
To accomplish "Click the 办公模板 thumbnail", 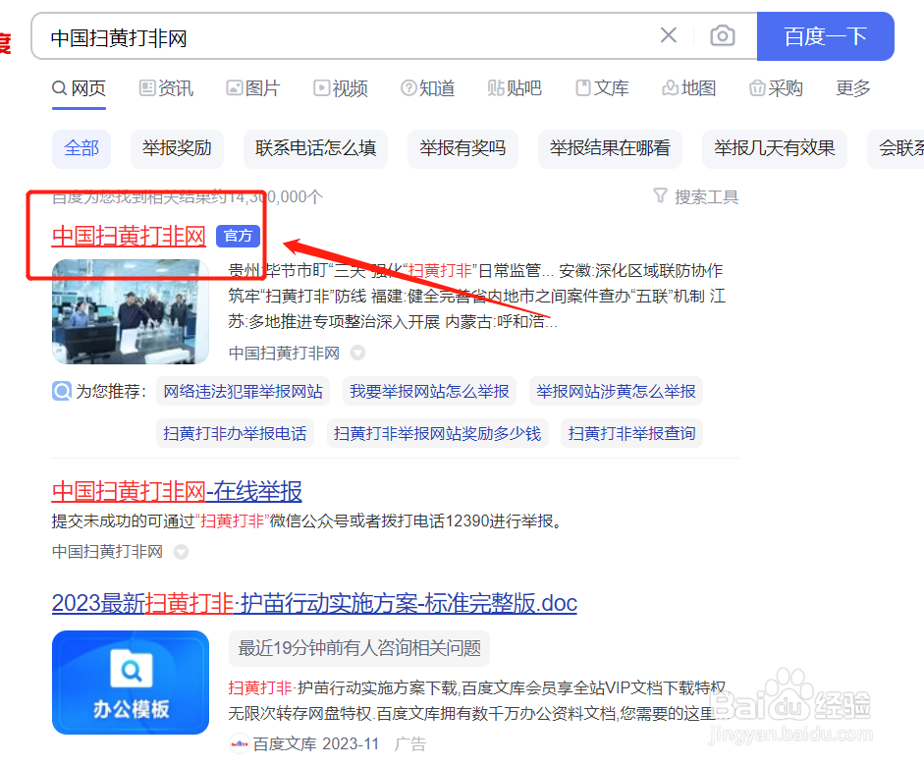I will [131, 683].
